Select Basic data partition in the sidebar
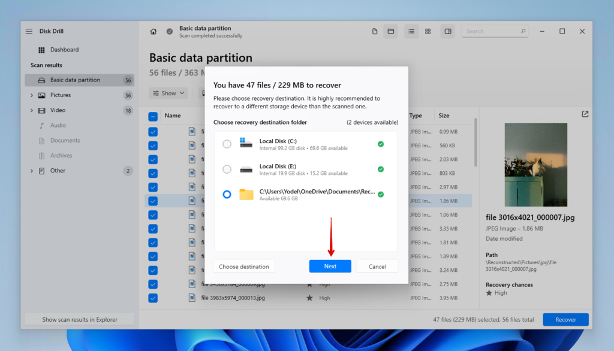 click(72, 80)
